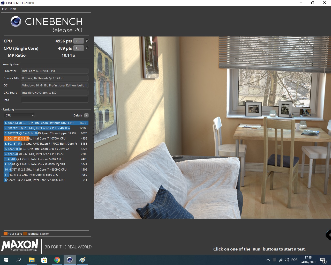
Task: Toggle the CPU Single Core test checkbox
Action: point(87,48)
